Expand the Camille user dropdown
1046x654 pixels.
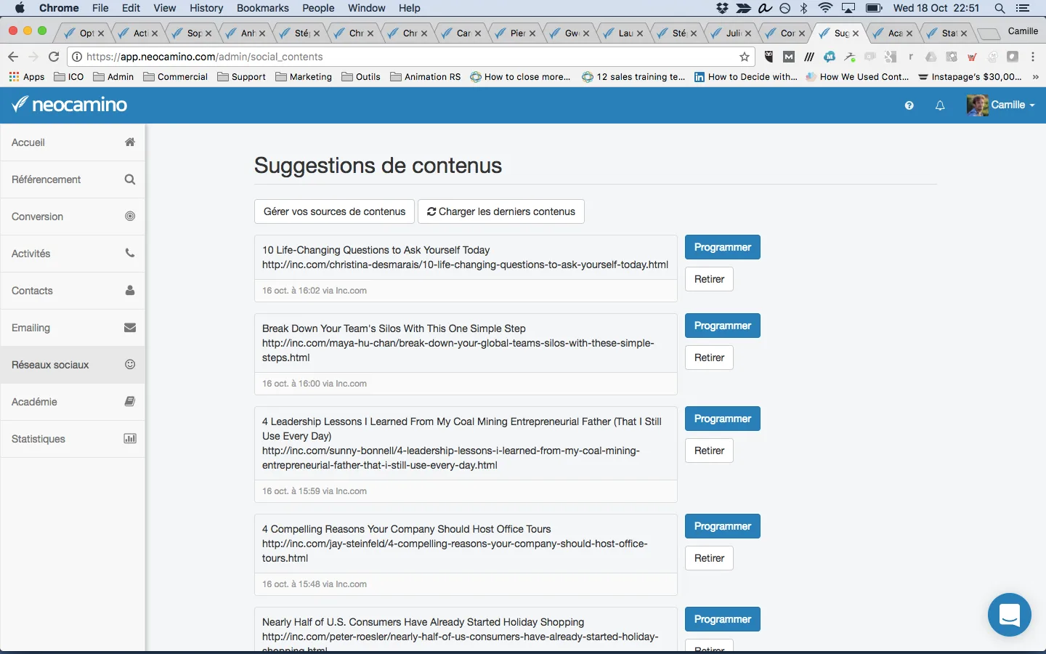pyautogui.click(x=1000, y=105)
